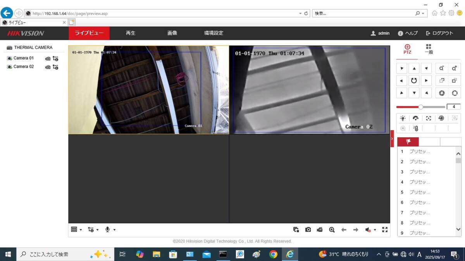Change stream type for Camera 01
465x261 pixels.
[55, 58]
